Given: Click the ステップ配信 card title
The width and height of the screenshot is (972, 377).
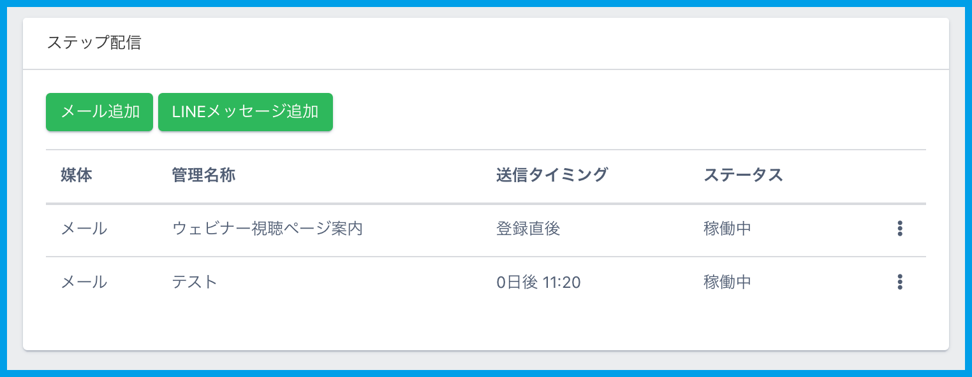Looking at the screenshot, I should [x=94, y=43].
